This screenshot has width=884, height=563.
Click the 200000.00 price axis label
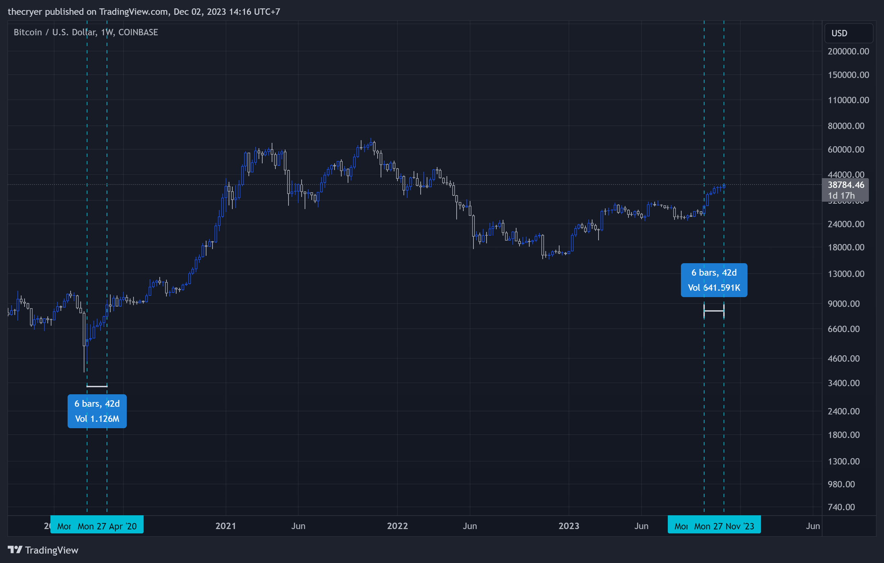(x=848, y=51)
